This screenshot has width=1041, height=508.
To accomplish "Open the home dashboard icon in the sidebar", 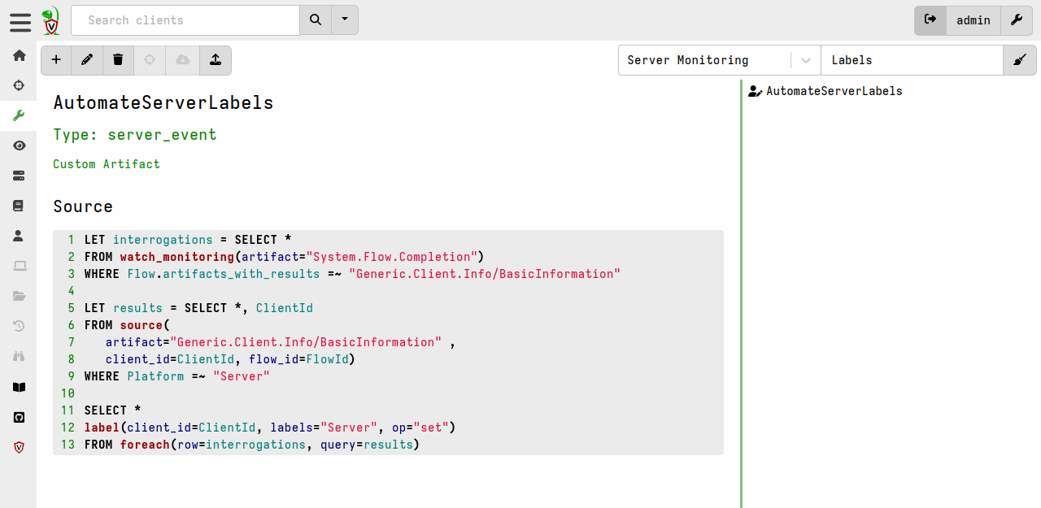I will point(19,55).
